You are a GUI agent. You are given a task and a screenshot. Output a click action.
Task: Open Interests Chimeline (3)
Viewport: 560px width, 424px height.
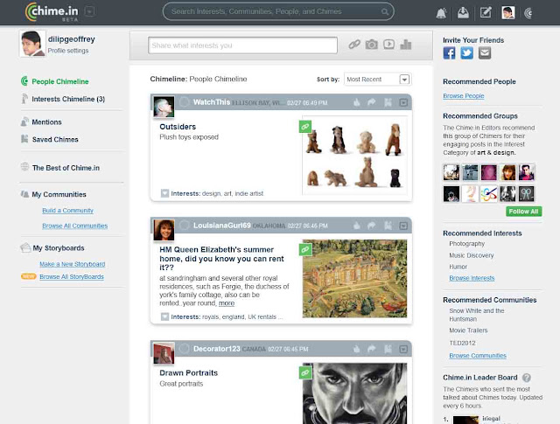(68, 99)
